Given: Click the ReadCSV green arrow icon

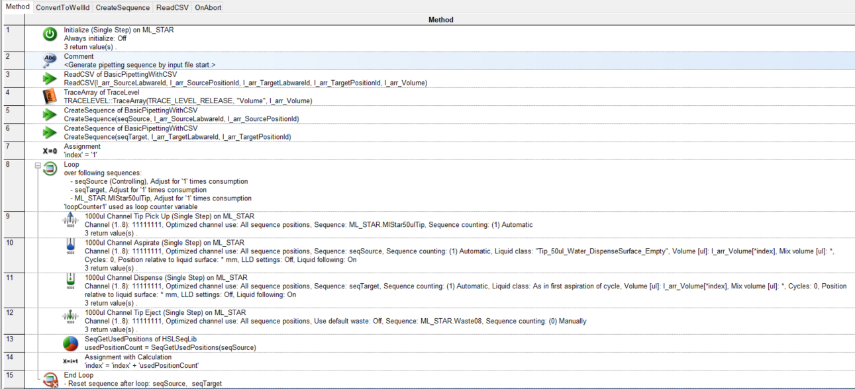Looking at the screenshot, I should (x=50, y=79).
